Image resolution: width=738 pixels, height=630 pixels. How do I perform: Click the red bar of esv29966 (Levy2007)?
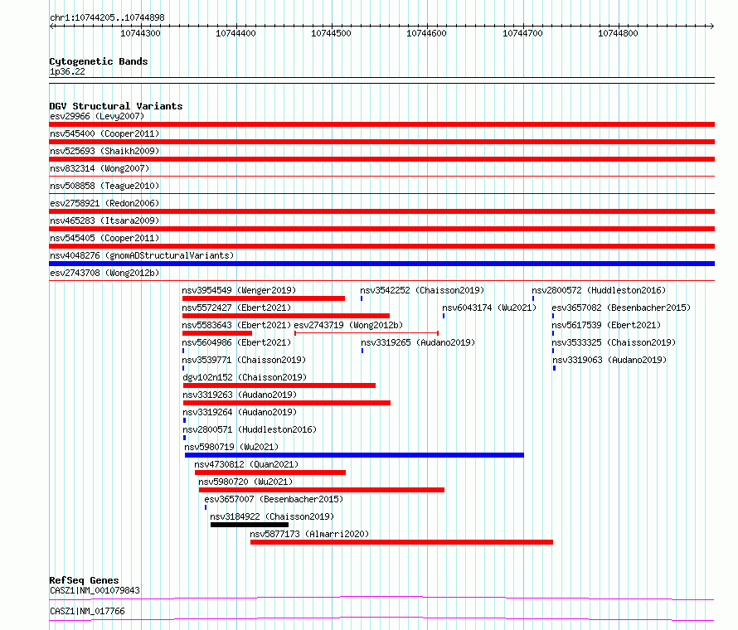tap(381, 124)
